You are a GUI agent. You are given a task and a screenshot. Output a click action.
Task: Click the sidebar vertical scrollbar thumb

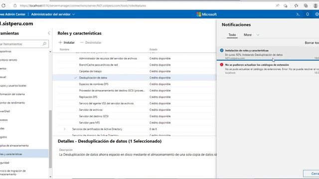pyautogui.click(x=50, y=139)
